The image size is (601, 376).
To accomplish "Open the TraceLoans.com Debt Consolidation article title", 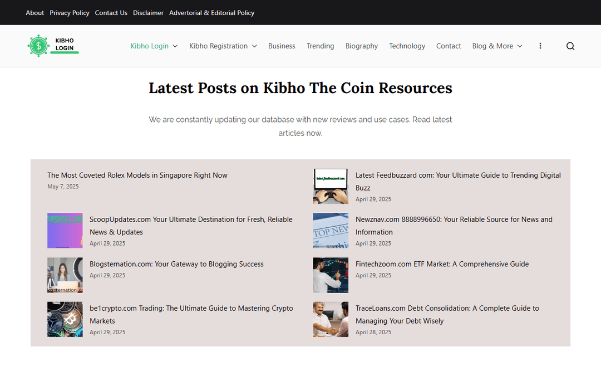I will tap(447, 314).
